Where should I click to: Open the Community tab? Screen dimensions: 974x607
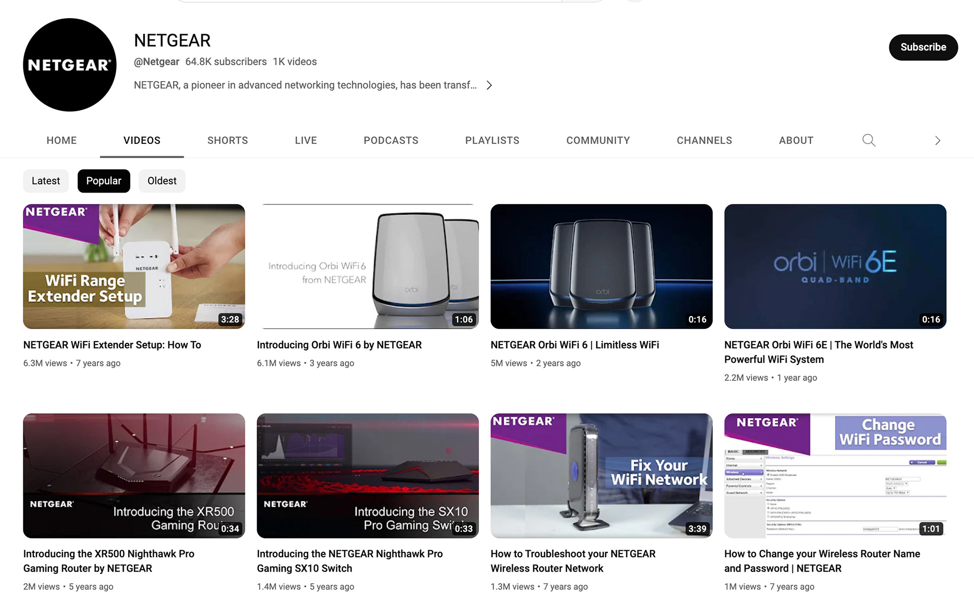pos(598,140)
